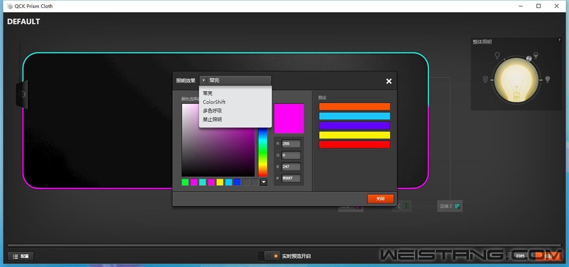
Task: Pick the light blue preset color bar
Action: pyautogui.click(x=355, y=116)
